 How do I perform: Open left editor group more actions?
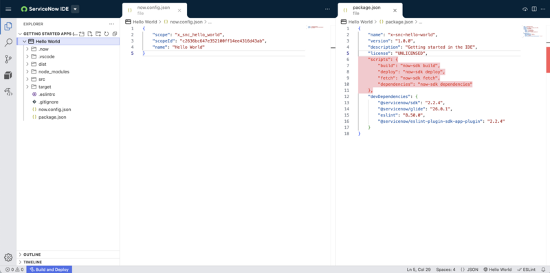click(328, 9)
